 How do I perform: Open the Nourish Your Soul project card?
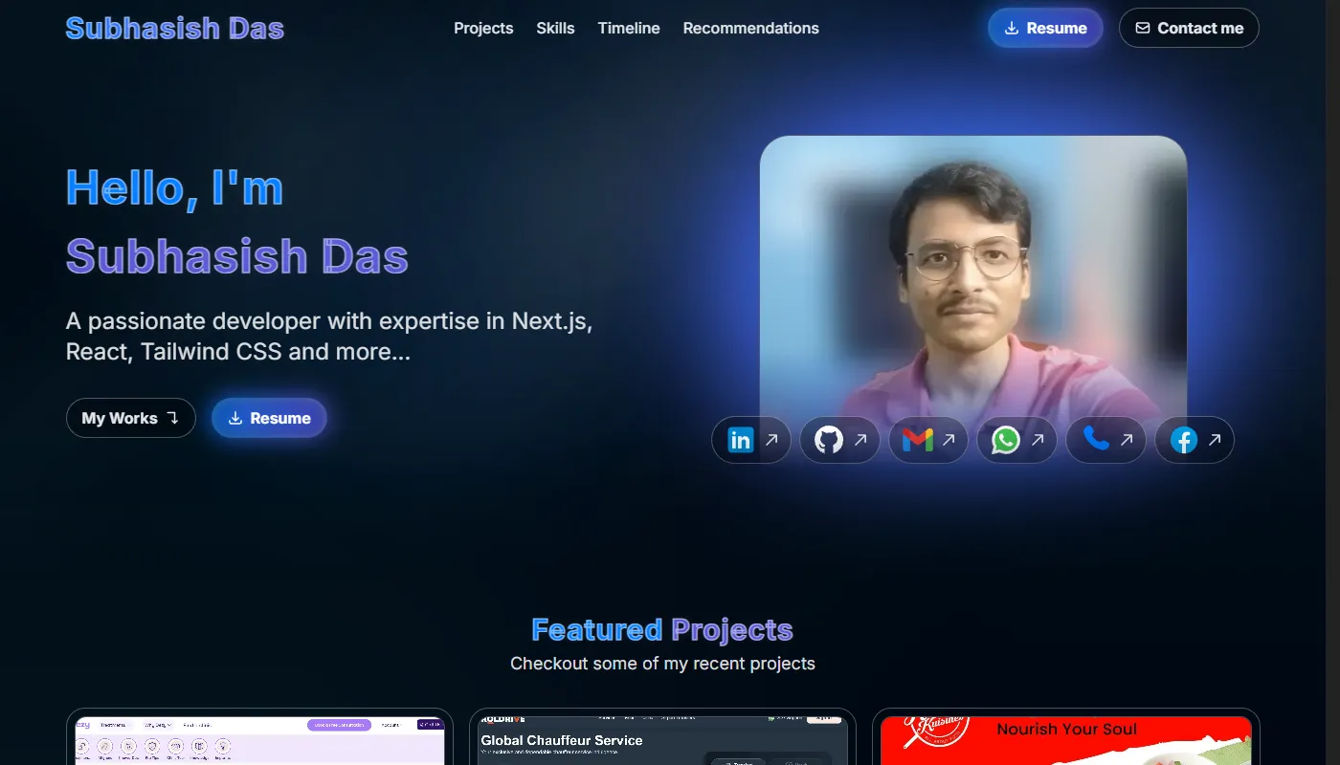click(1066, 736)
